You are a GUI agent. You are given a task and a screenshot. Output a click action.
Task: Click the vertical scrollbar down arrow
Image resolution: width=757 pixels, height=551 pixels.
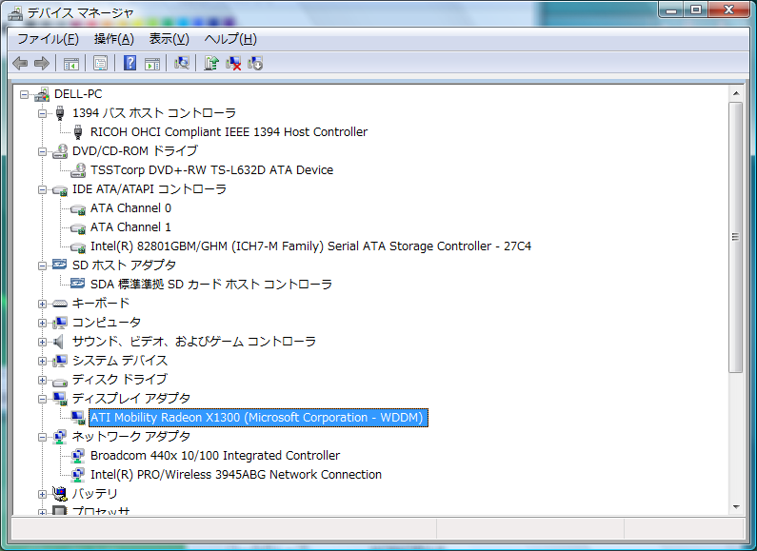735,506
